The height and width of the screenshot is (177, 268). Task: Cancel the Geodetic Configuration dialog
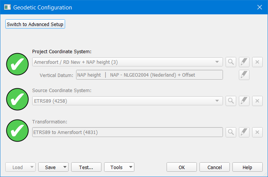(215, 167)
